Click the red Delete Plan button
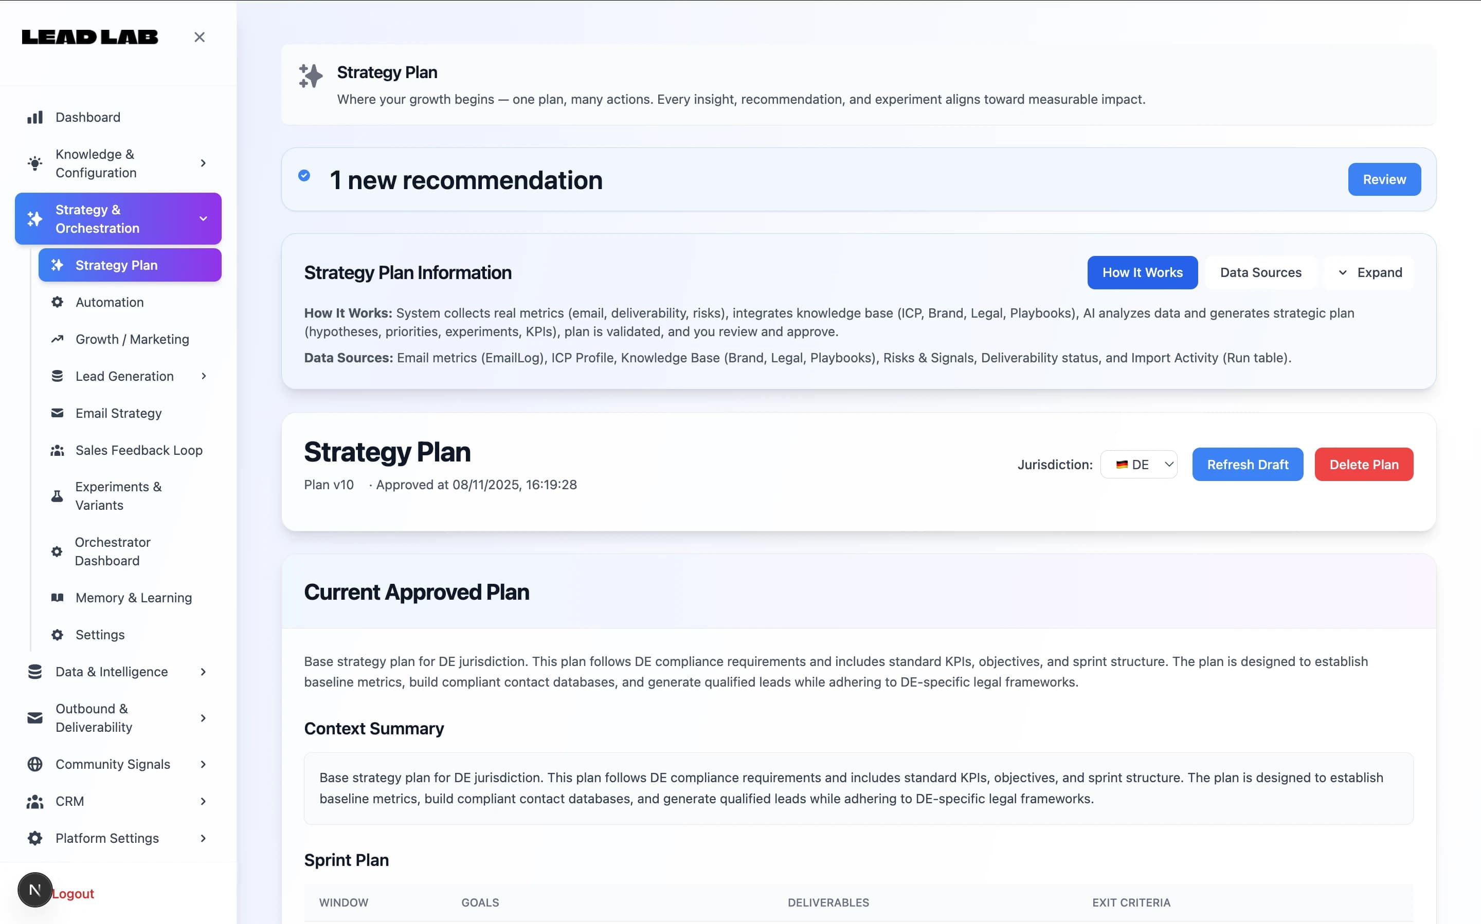The width and height of the screenshot is (1481, 924). pos(1363,465)
